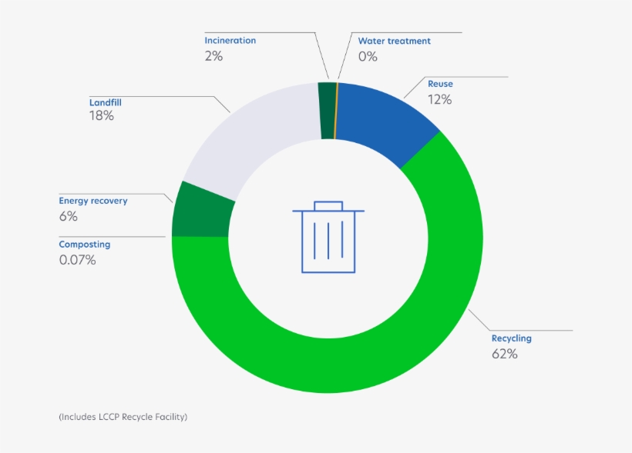The height and width of the screenshot is (453, 632).
Task: Click the 62% value under Recycling
Action: coord(505,355)
